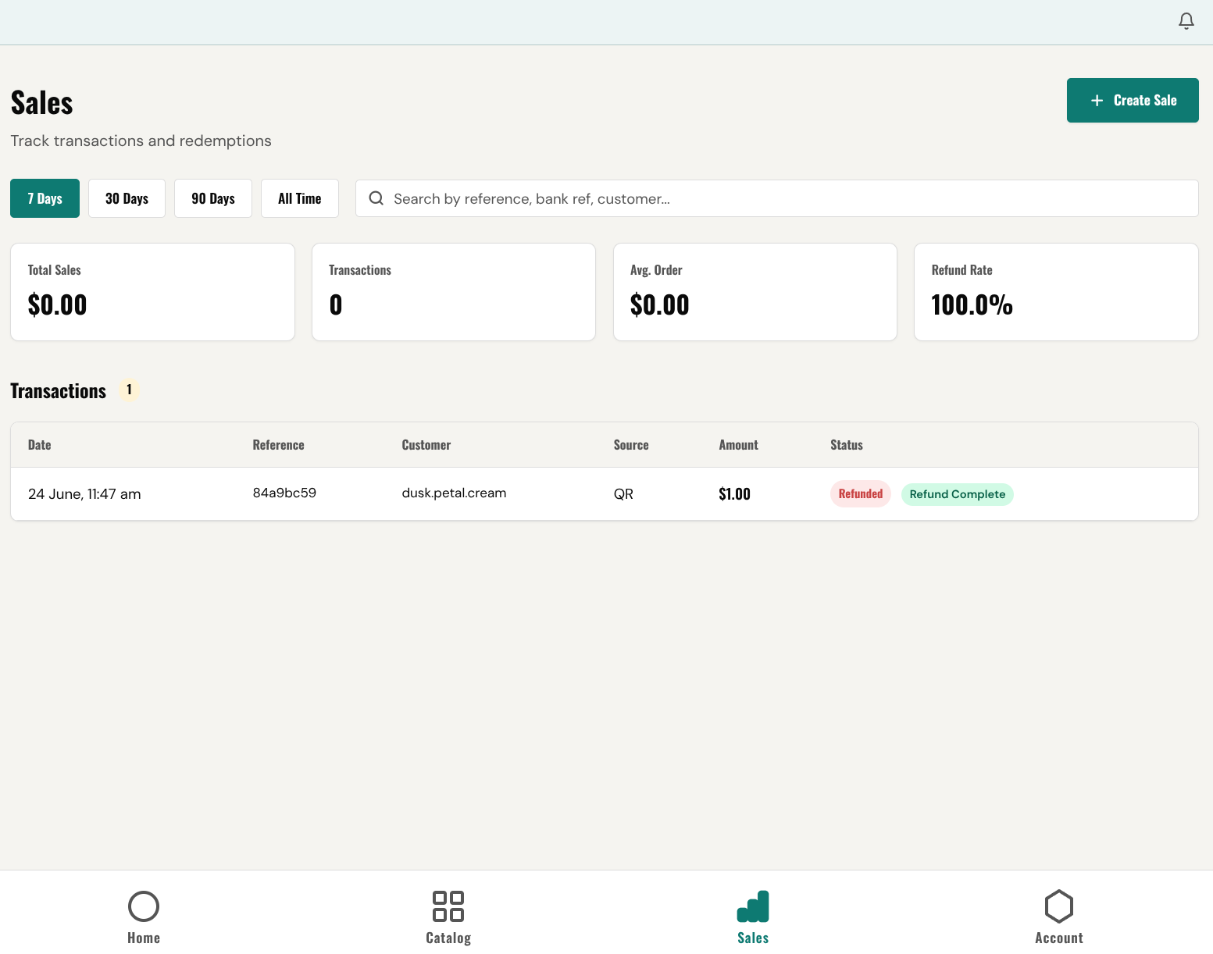
Task: Click the QR source cell
Action: pos(623,494)
